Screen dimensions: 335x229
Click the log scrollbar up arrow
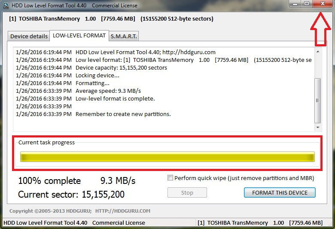coord(318,52)
